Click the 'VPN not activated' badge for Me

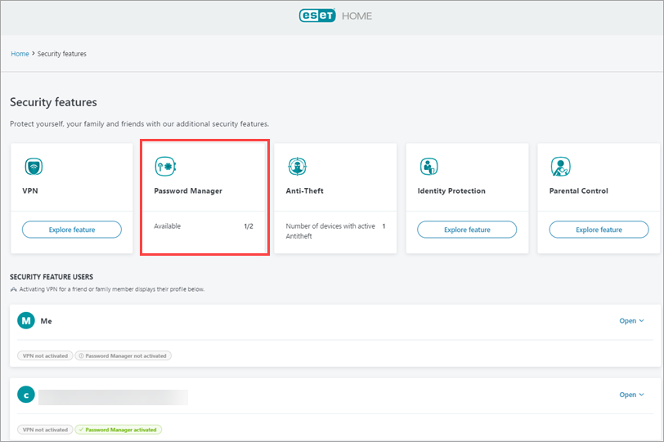tap(45, 355)
